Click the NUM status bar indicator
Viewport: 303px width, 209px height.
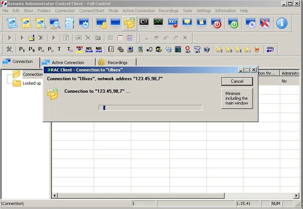tap(276, 203)
